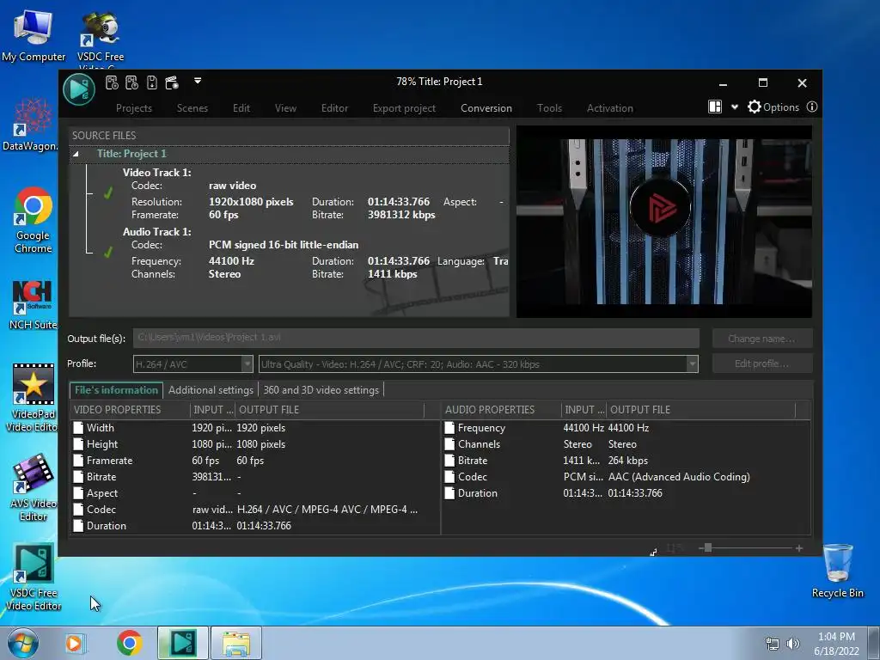Switch to the Editor tab
880x660 pixels.
[334, 108]
